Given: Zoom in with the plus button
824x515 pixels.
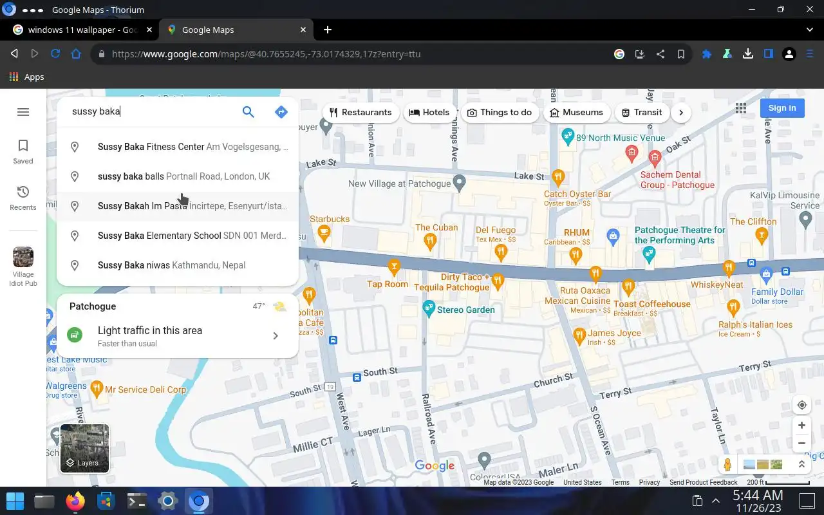Looking at the screenshot, I should pos(801,425).
